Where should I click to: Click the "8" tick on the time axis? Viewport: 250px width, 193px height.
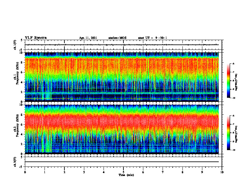(182, 172)
